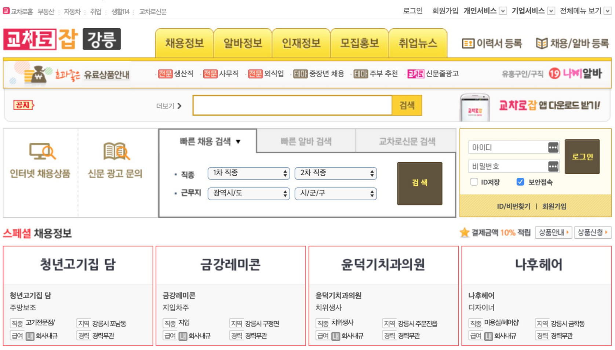Click the 교차로잡 logo
The height and width of the screenshot is (350, 615).
[40, 39]
